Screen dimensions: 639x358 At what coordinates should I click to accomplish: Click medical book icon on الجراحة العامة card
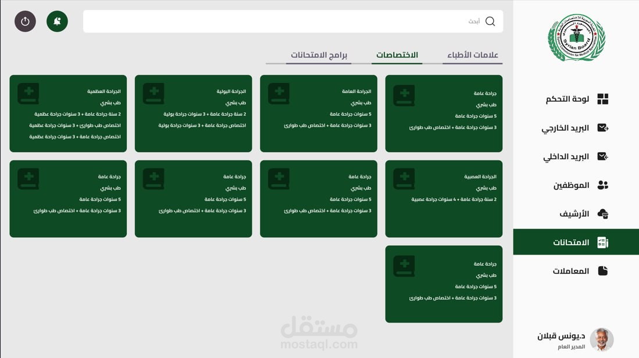click(x=279, y=94)
